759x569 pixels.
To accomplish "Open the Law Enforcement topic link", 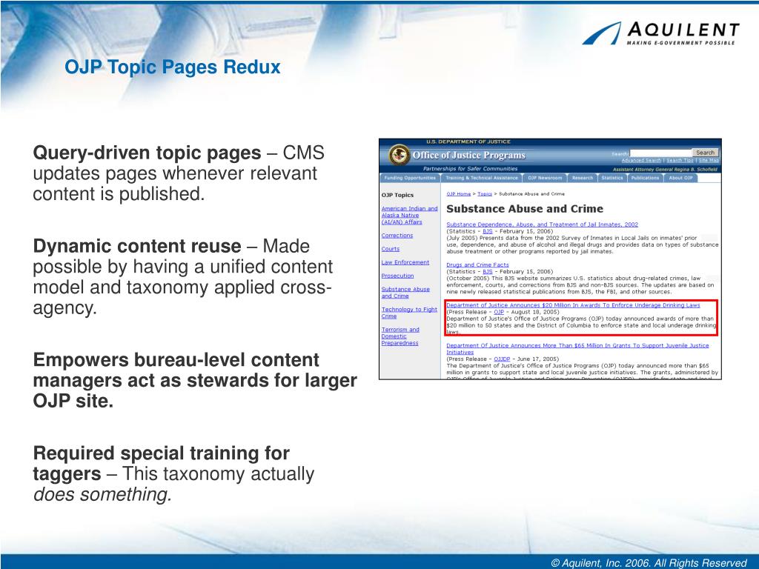I will coord(405,262).
